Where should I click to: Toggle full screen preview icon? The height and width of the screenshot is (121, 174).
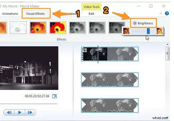pyautogui.click(x=54, y=96)
